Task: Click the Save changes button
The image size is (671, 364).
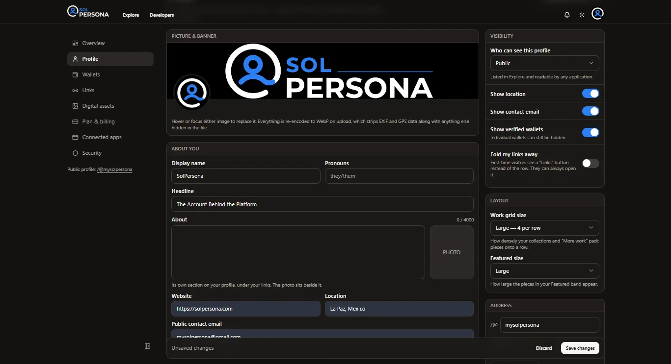Action: pyautogui.click(x=580, y=348)
